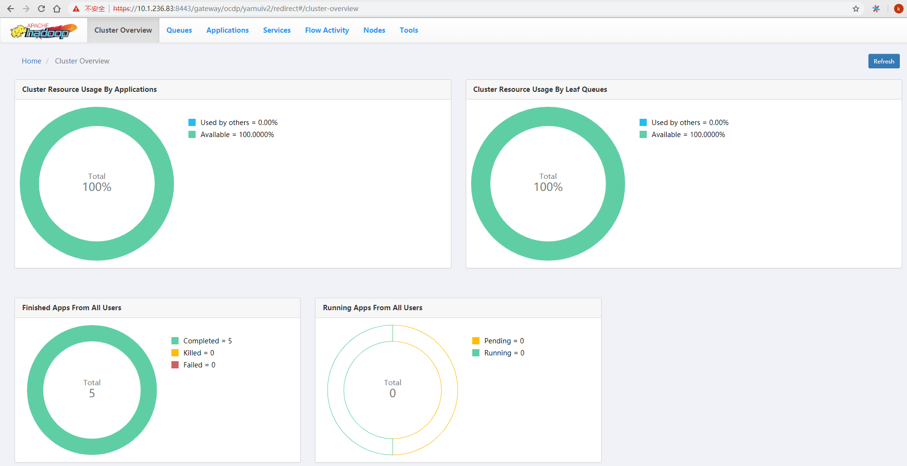Click the green Completed legend swatch
This screenshot has height=466, width=907.
(x=175, y=341)
